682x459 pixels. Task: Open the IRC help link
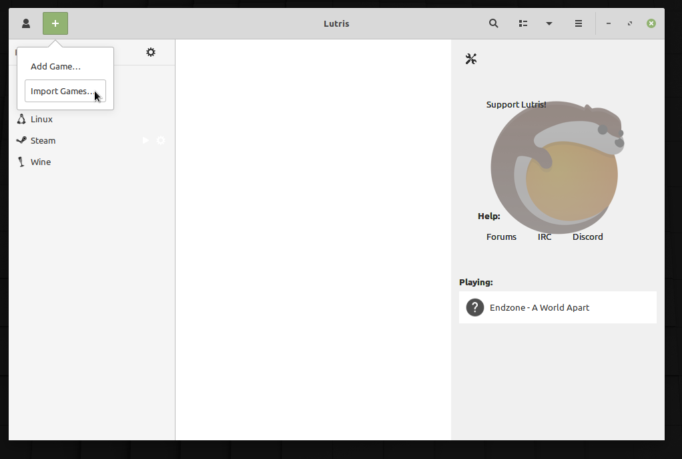(x=545, y=237)
